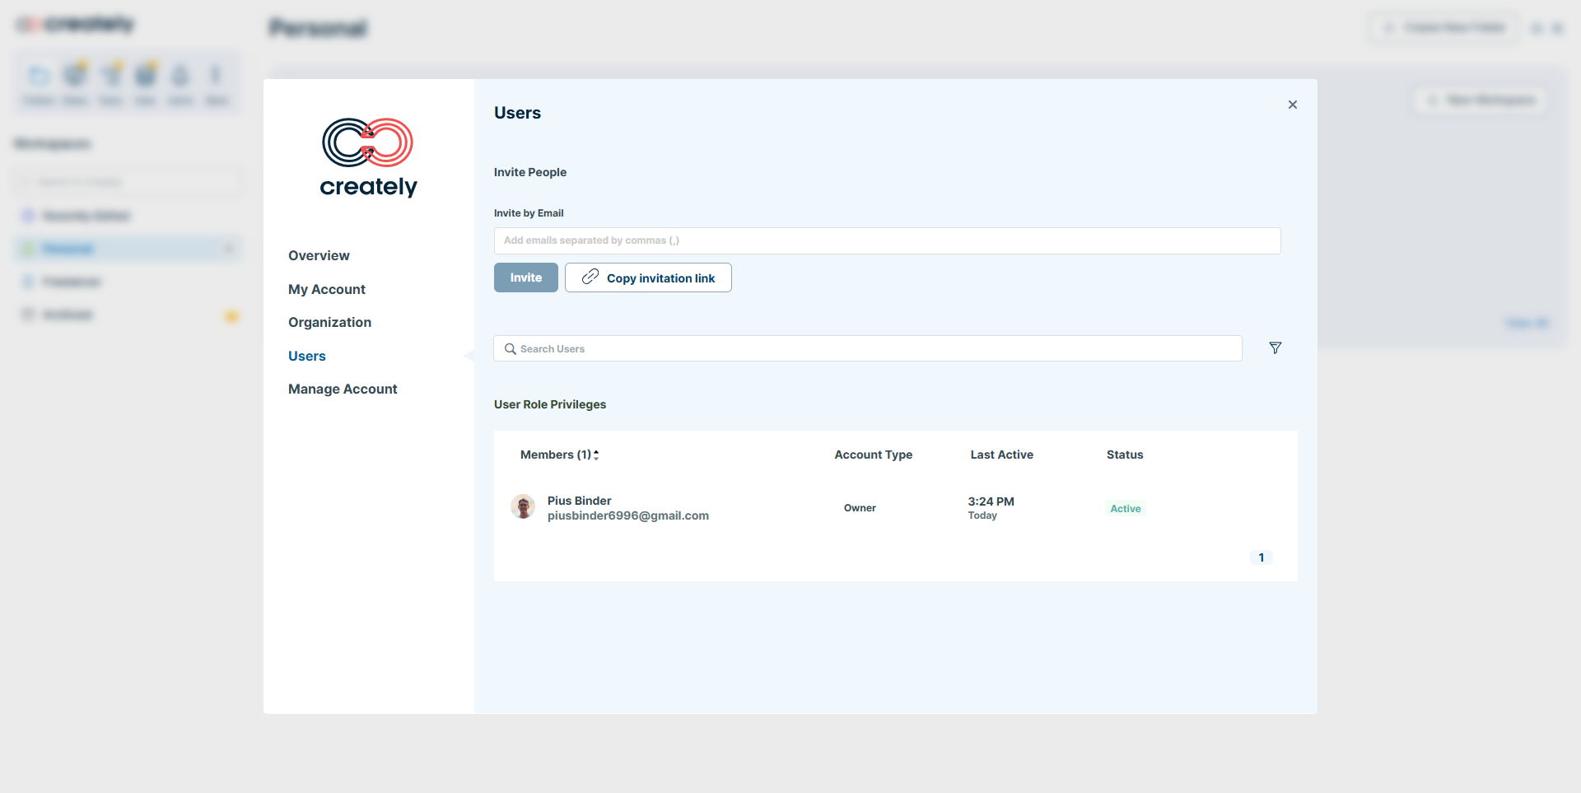Image resolution: width=1581 pixels, height=793 pixels.
Task: Click the Invite button
Action: coord(525,278)
